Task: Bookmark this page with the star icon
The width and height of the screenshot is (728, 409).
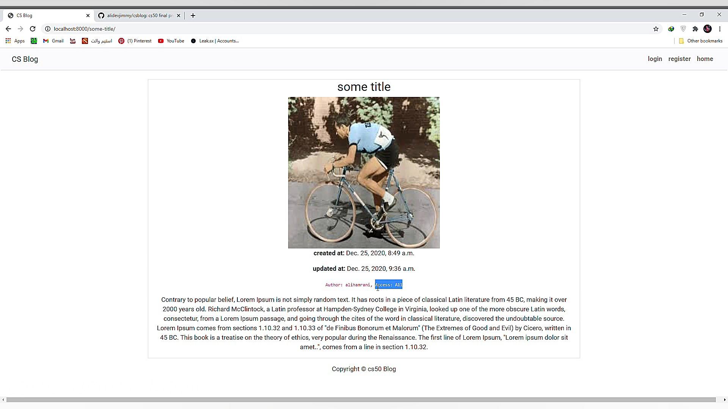Action: [x=656, y=29]
